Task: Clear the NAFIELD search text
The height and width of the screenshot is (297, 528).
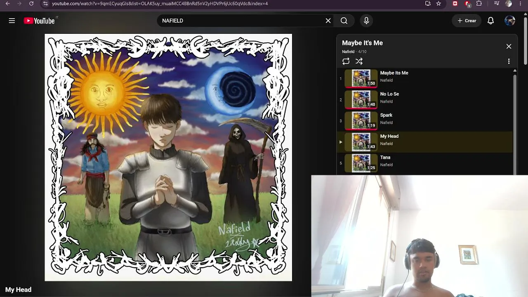Action: pos(328,21)
